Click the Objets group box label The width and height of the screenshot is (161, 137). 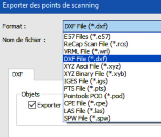point(30,94)
